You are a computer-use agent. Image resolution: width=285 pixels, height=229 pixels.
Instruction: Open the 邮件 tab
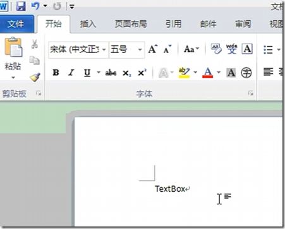tap(208, 24)
